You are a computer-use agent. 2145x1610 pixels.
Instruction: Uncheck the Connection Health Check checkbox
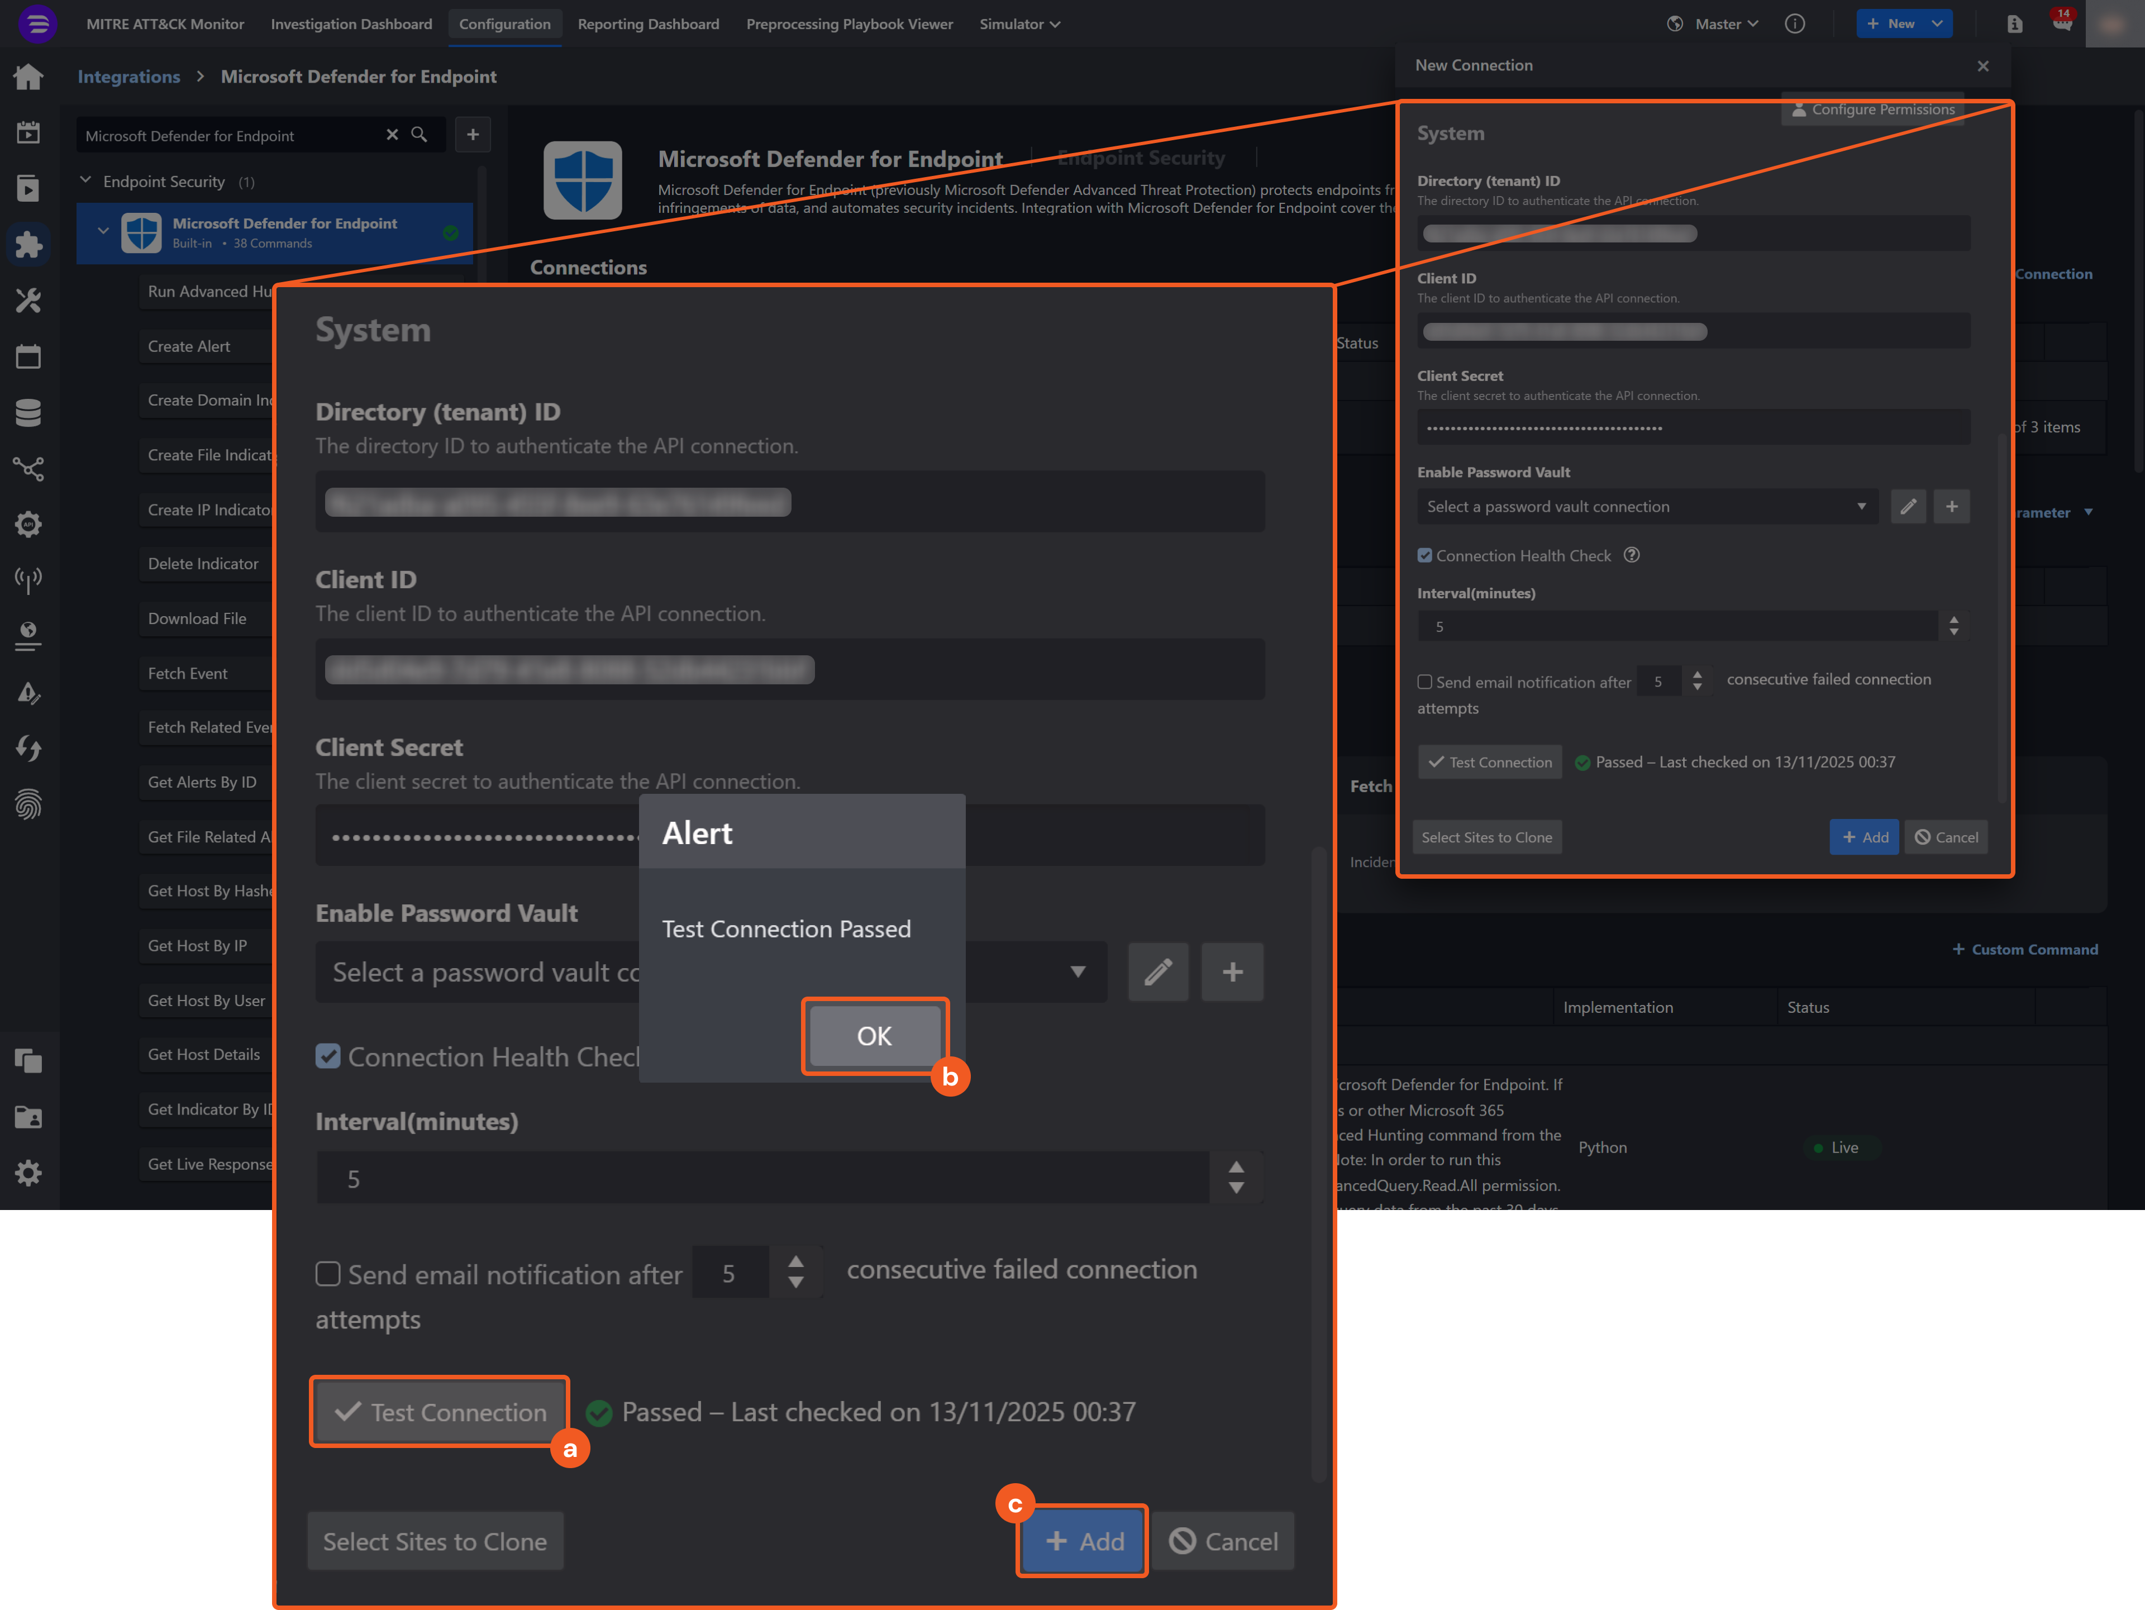pyautogui.click(x=328, y=1056)
